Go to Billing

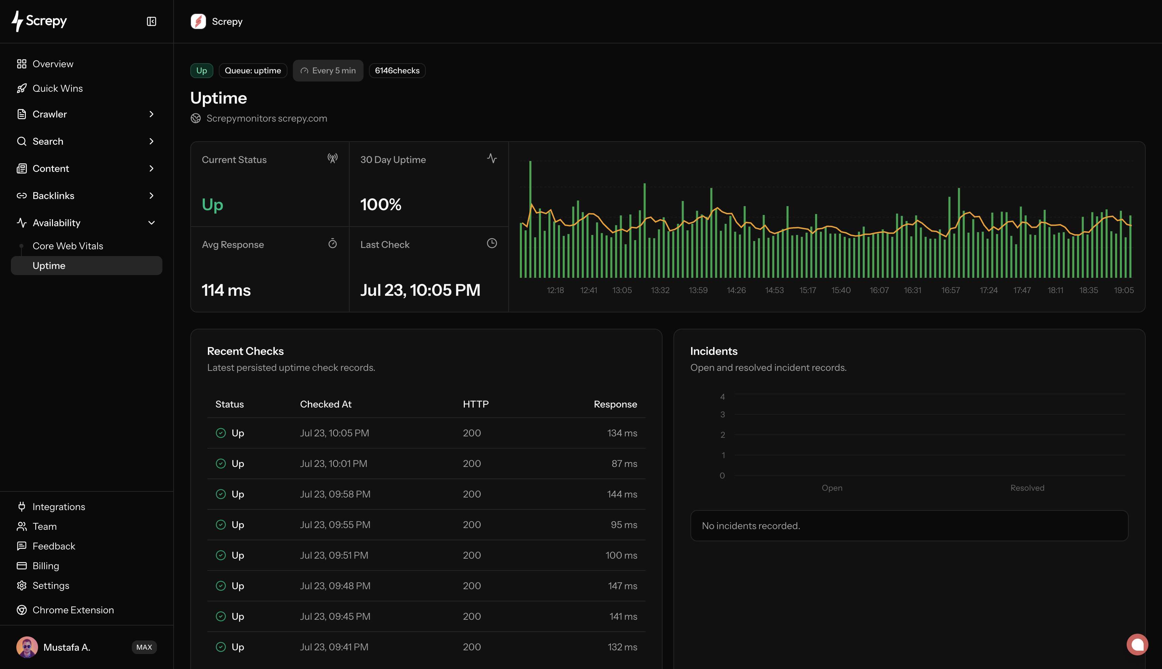pos(46,566)
